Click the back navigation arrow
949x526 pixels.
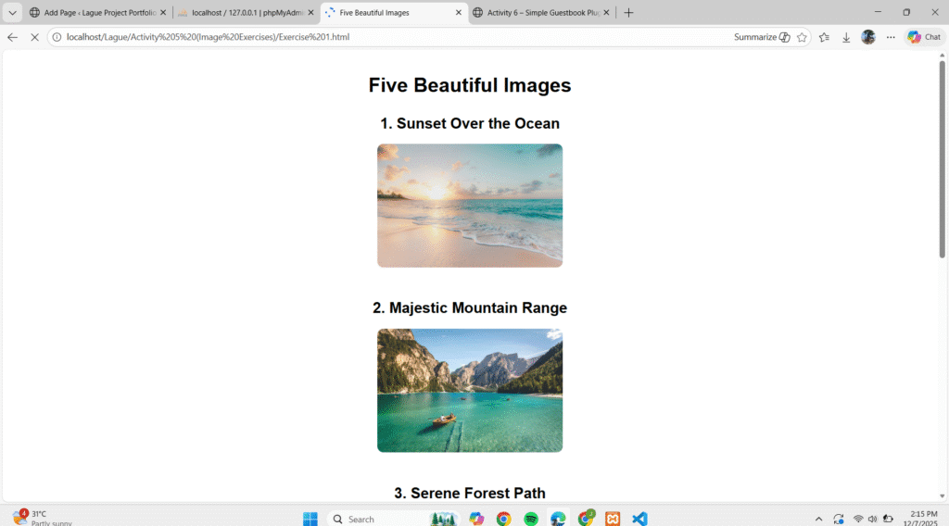(13, 37)
